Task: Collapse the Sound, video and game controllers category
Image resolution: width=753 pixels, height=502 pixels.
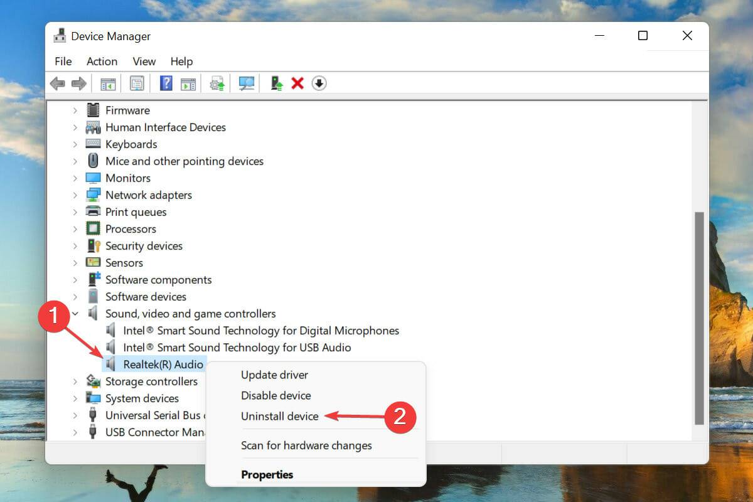Action: tap(76, 313)
